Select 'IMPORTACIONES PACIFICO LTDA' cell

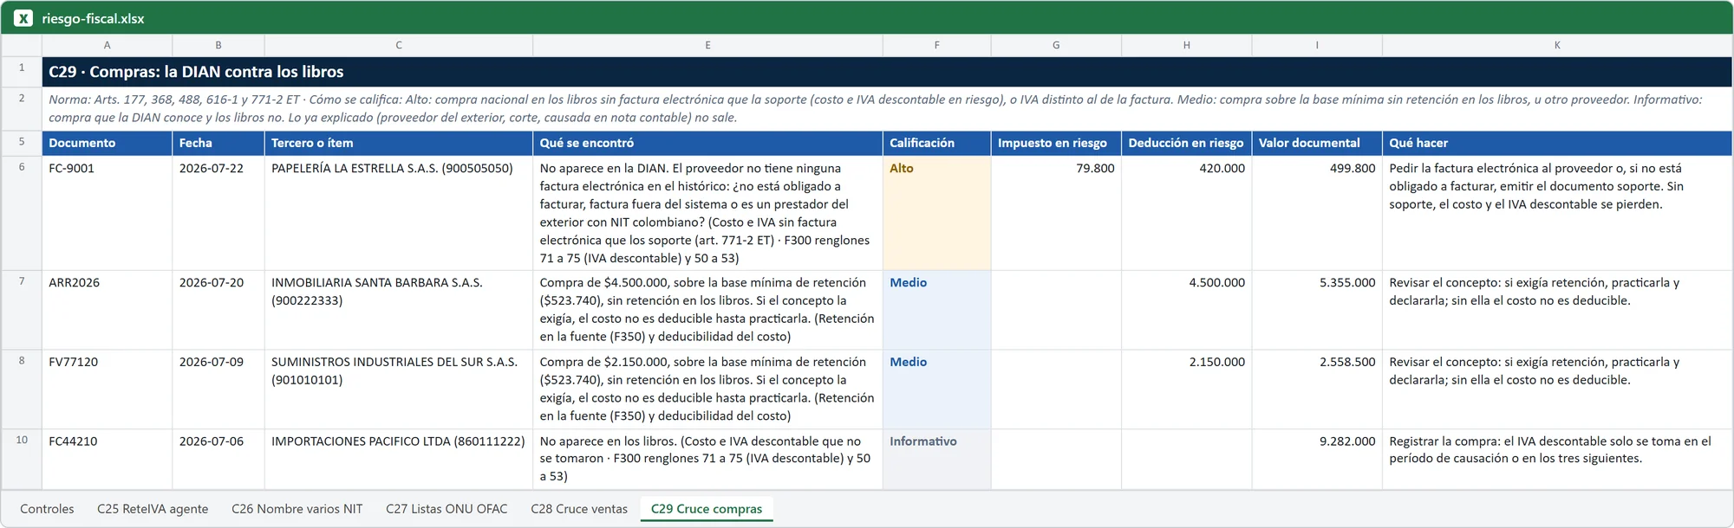(x=398, y=459)
